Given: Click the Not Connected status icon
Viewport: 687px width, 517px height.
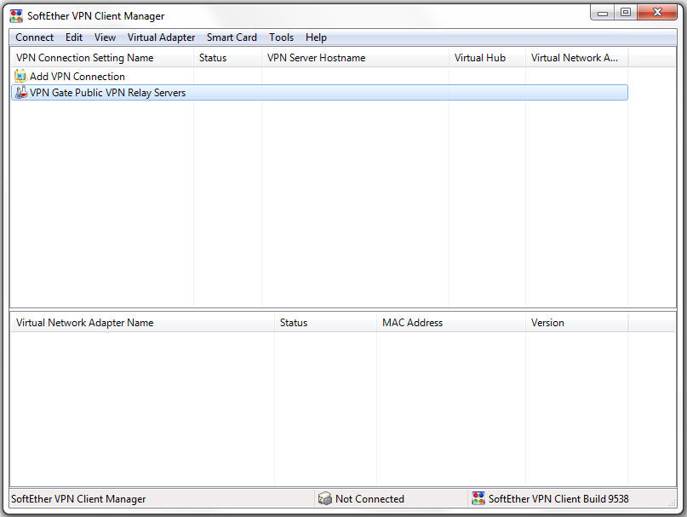Looking at the screenshot, I should click(x=324, y=498).
